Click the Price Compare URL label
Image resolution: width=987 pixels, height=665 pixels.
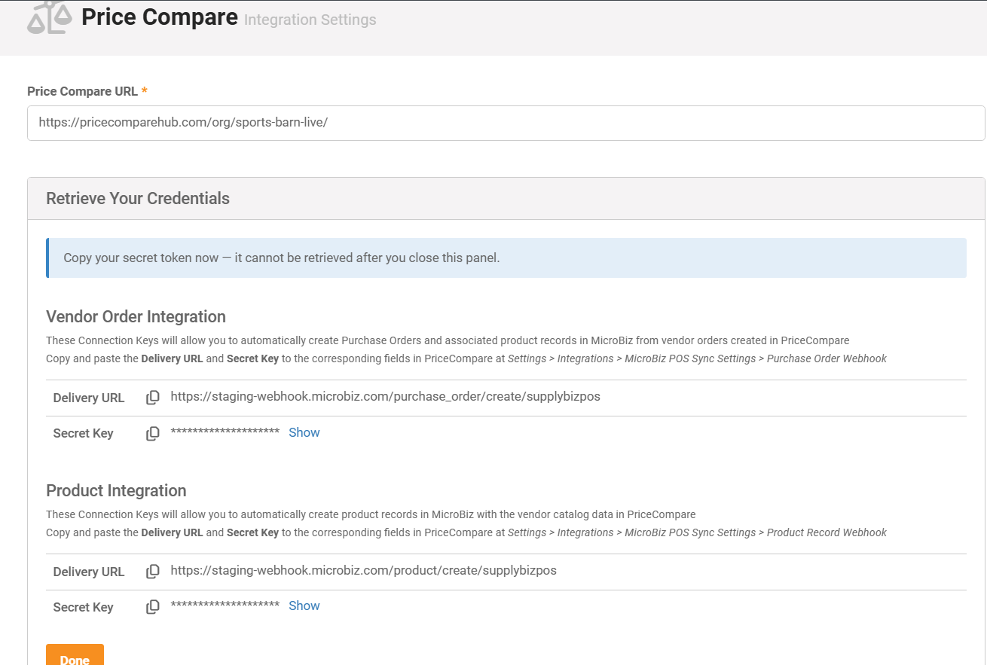(x=82, y=91)
